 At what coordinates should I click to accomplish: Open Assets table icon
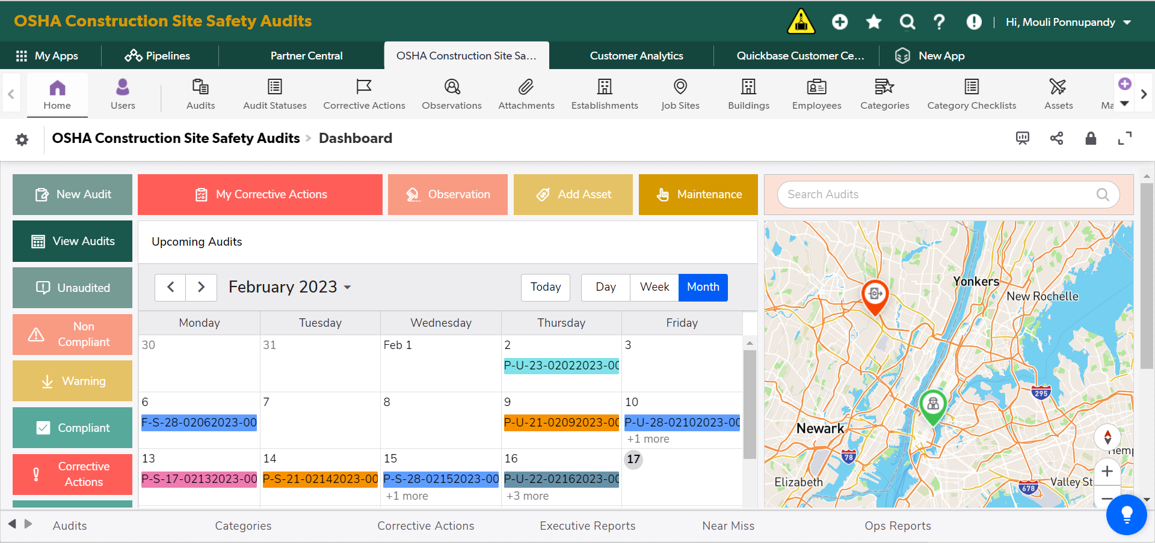pos(1058,94)
